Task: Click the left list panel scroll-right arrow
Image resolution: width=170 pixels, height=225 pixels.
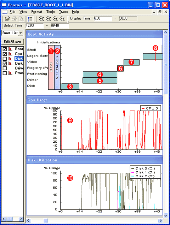Action: point(21,219)
